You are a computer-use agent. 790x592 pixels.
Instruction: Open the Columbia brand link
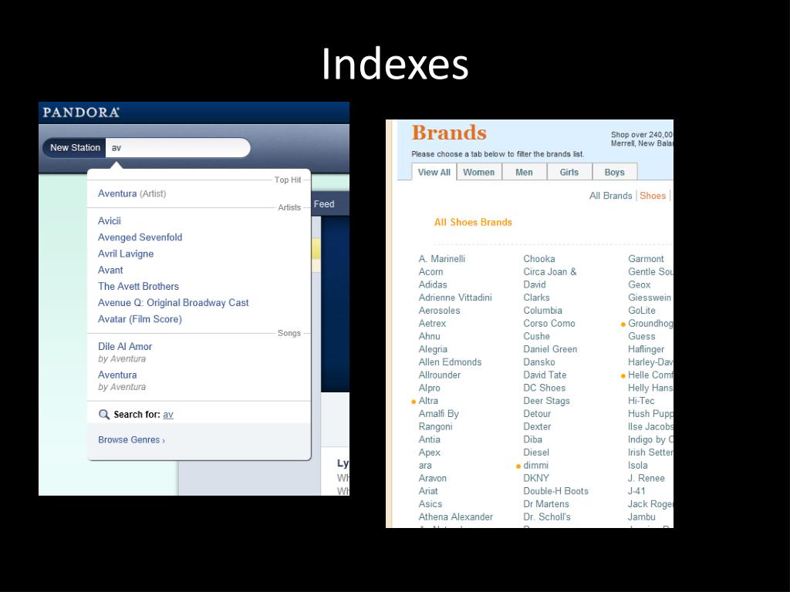pyautogui.click(x=542, y=311)
